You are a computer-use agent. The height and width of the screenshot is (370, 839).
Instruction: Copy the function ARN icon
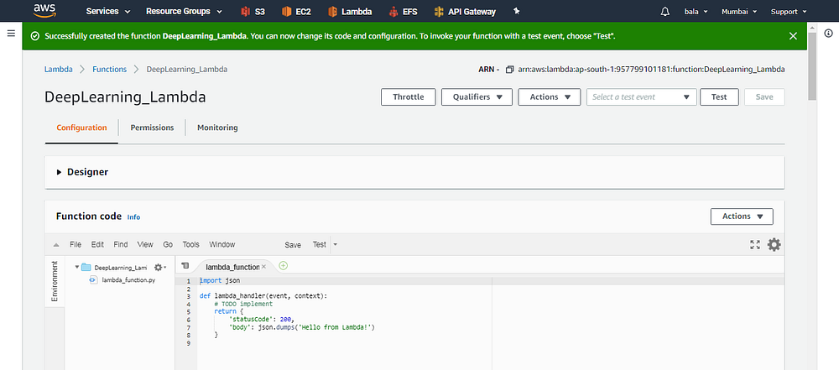coord(509,70)
